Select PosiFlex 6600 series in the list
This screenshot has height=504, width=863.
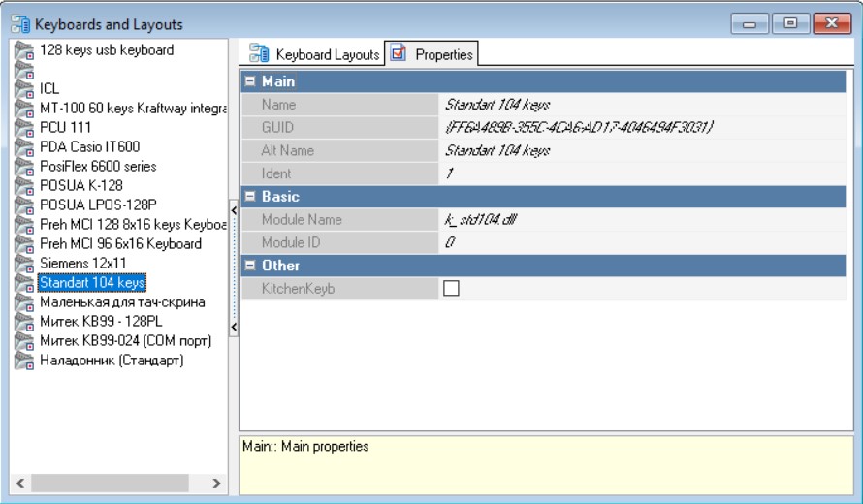tap(98, 166)
